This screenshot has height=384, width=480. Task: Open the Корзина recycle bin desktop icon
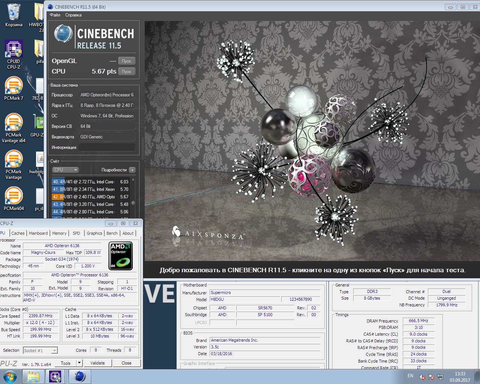[13, 15]
